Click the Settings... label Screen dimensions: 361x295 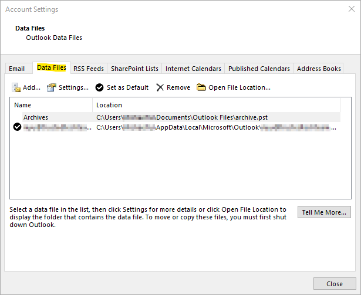[x=73, y=87]
